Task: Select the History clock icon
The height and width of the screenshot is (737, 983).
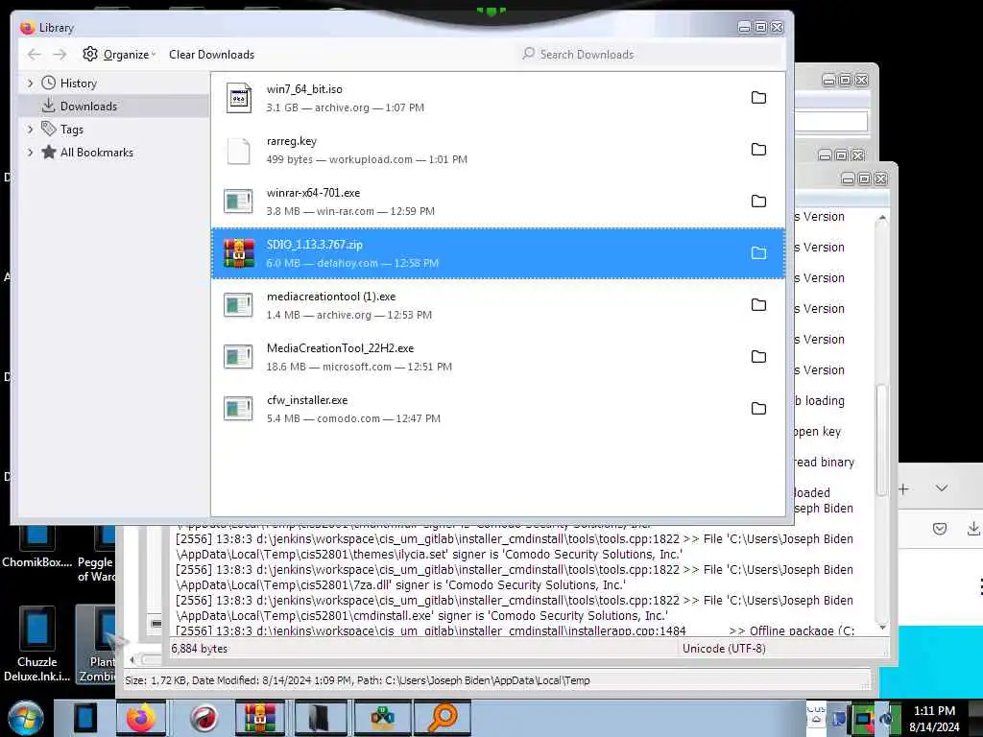Action: click(49, 83)
